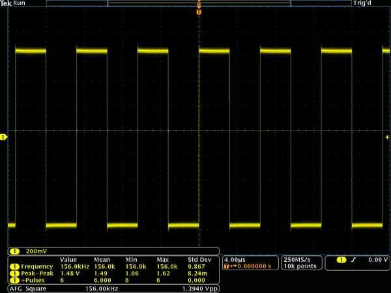
Task: Click the channel 1 trigger source badge
Action: click(x=341, y=260)
